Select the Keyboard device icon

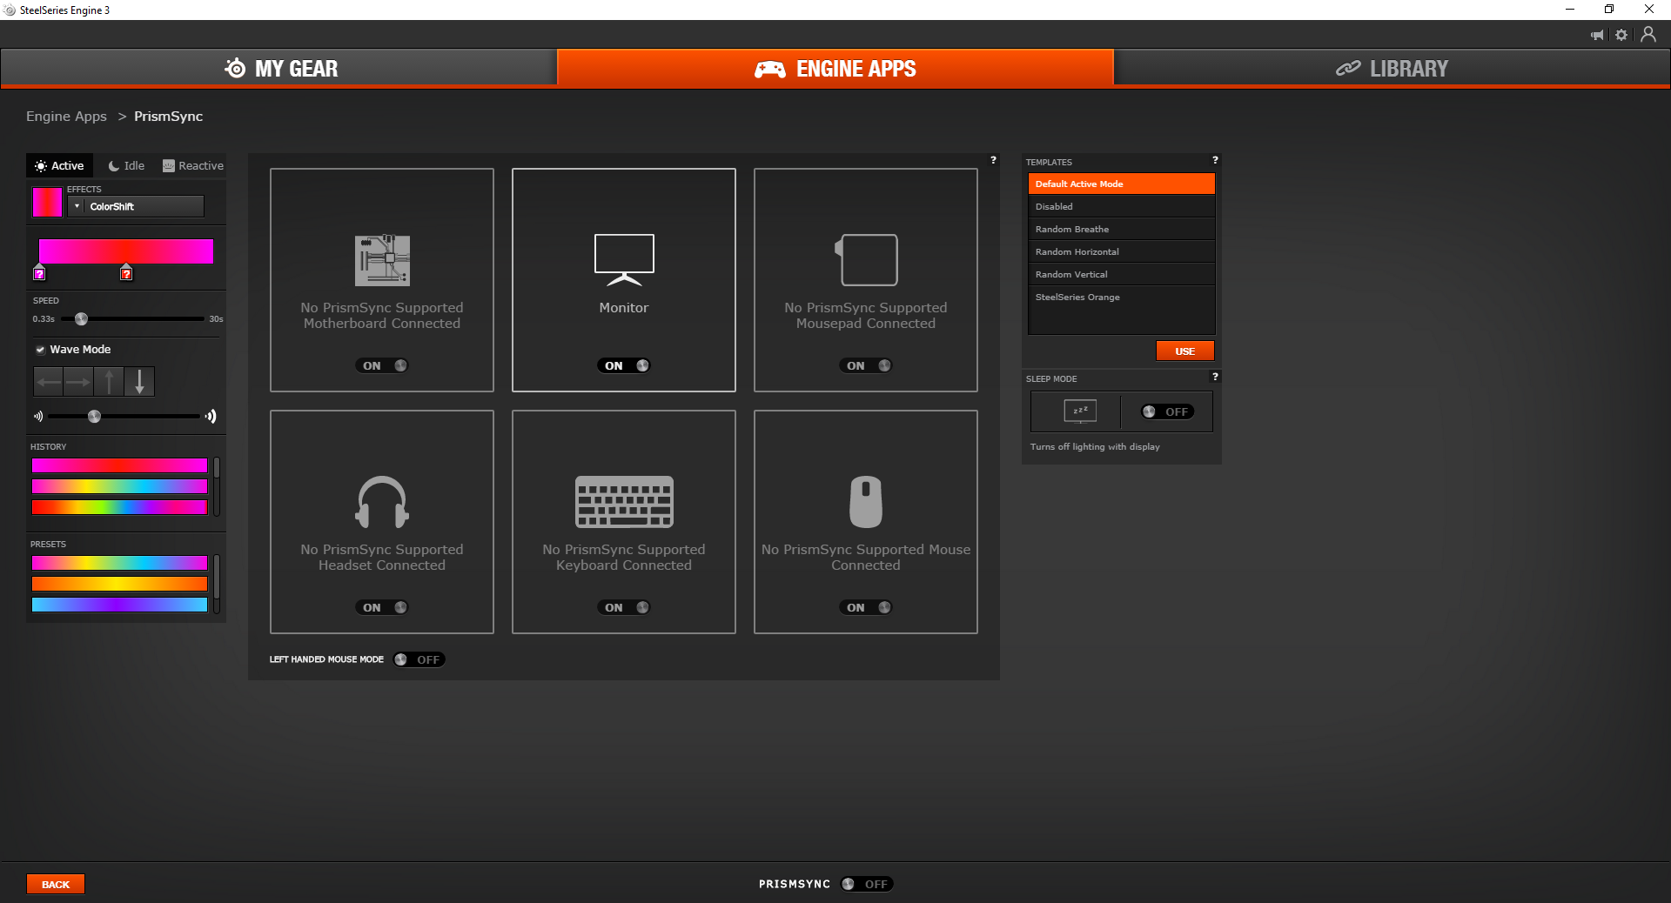[x=624, y=502]
